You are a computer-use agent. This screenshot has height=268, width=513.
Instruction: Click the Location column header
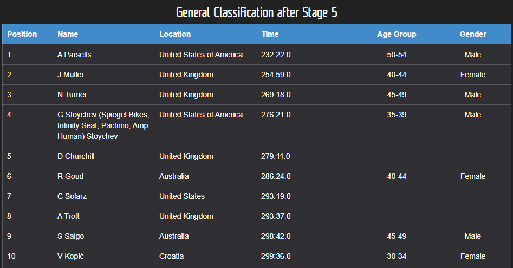point(175,34)
